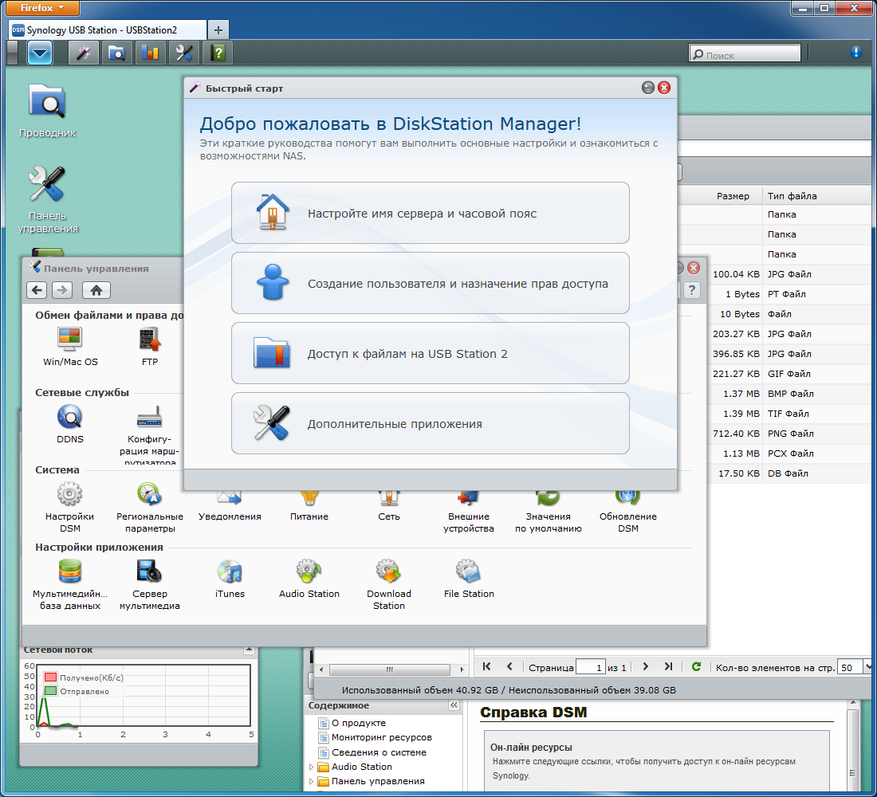The image size is (877, 797).
Task: Open Уведомления settings
Action: pos(230,506)
